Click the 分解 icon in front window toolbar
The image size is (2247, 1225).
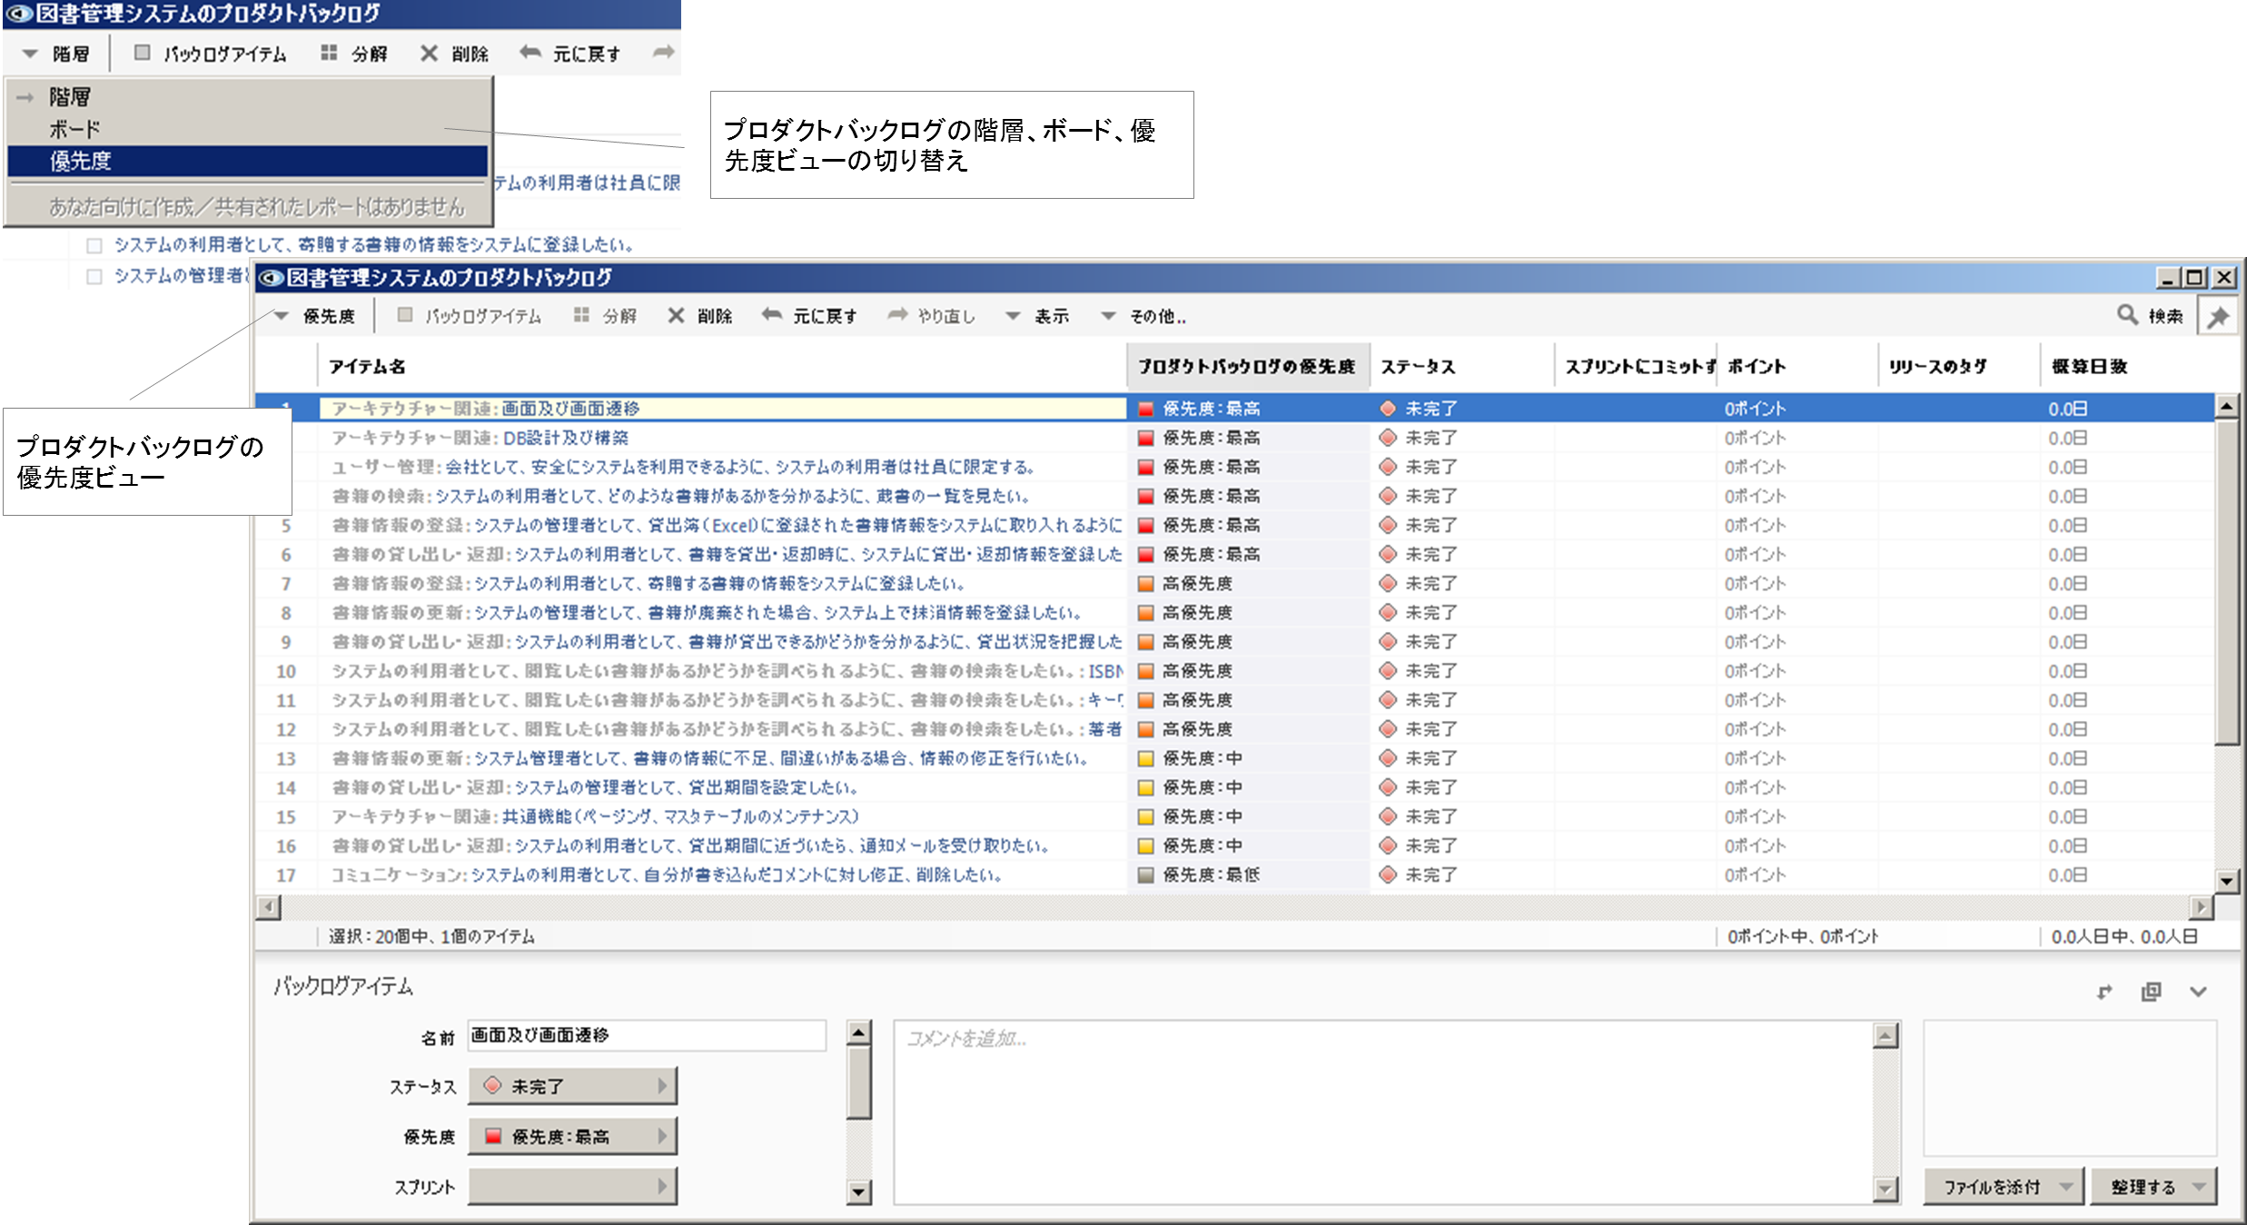581,315
